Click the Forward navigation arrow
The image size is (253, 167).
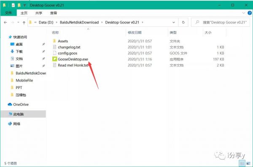(13, 22)
